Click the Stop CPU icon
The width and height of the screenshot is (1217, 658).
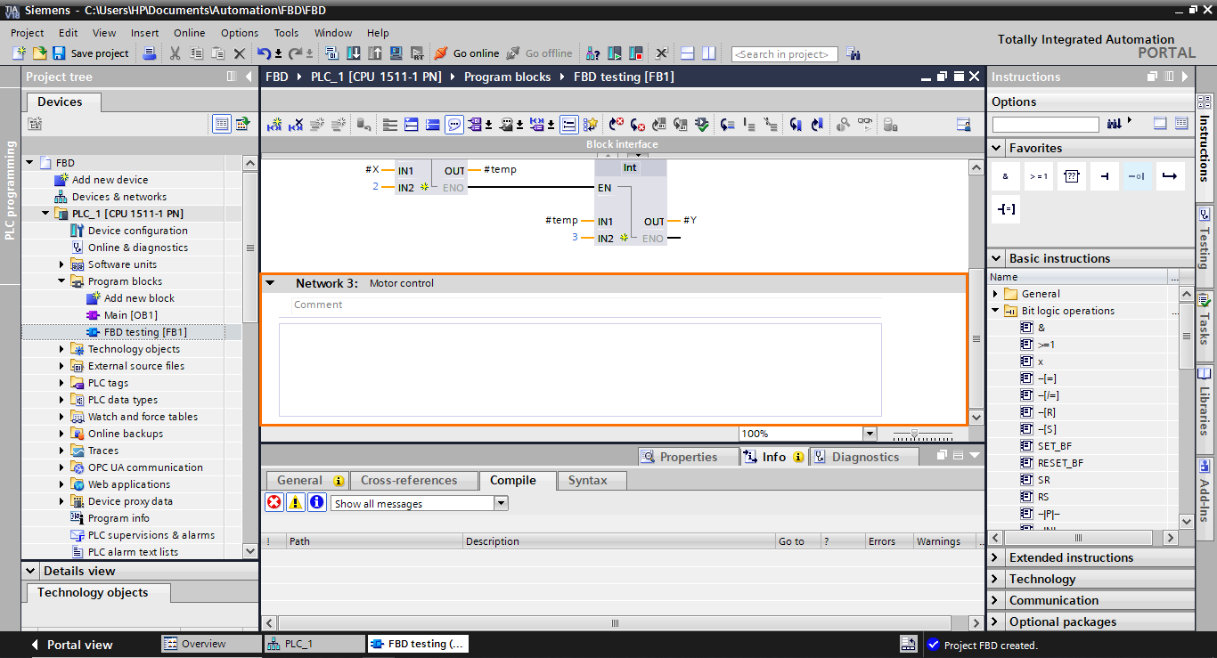(x=635, y=53)
